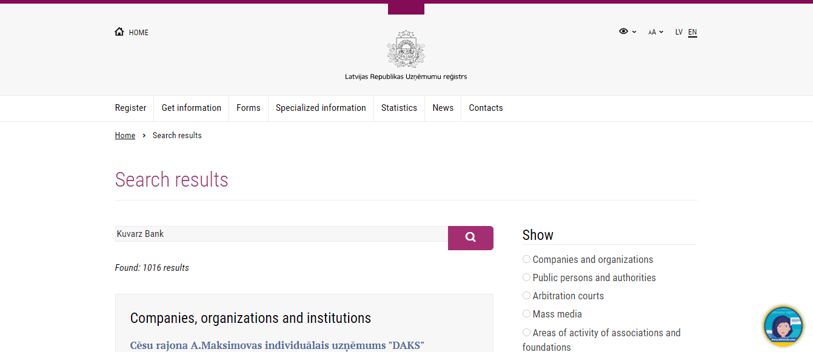Select the Public persons and authorities option
813x352 pixels.
tap(526, 277)
